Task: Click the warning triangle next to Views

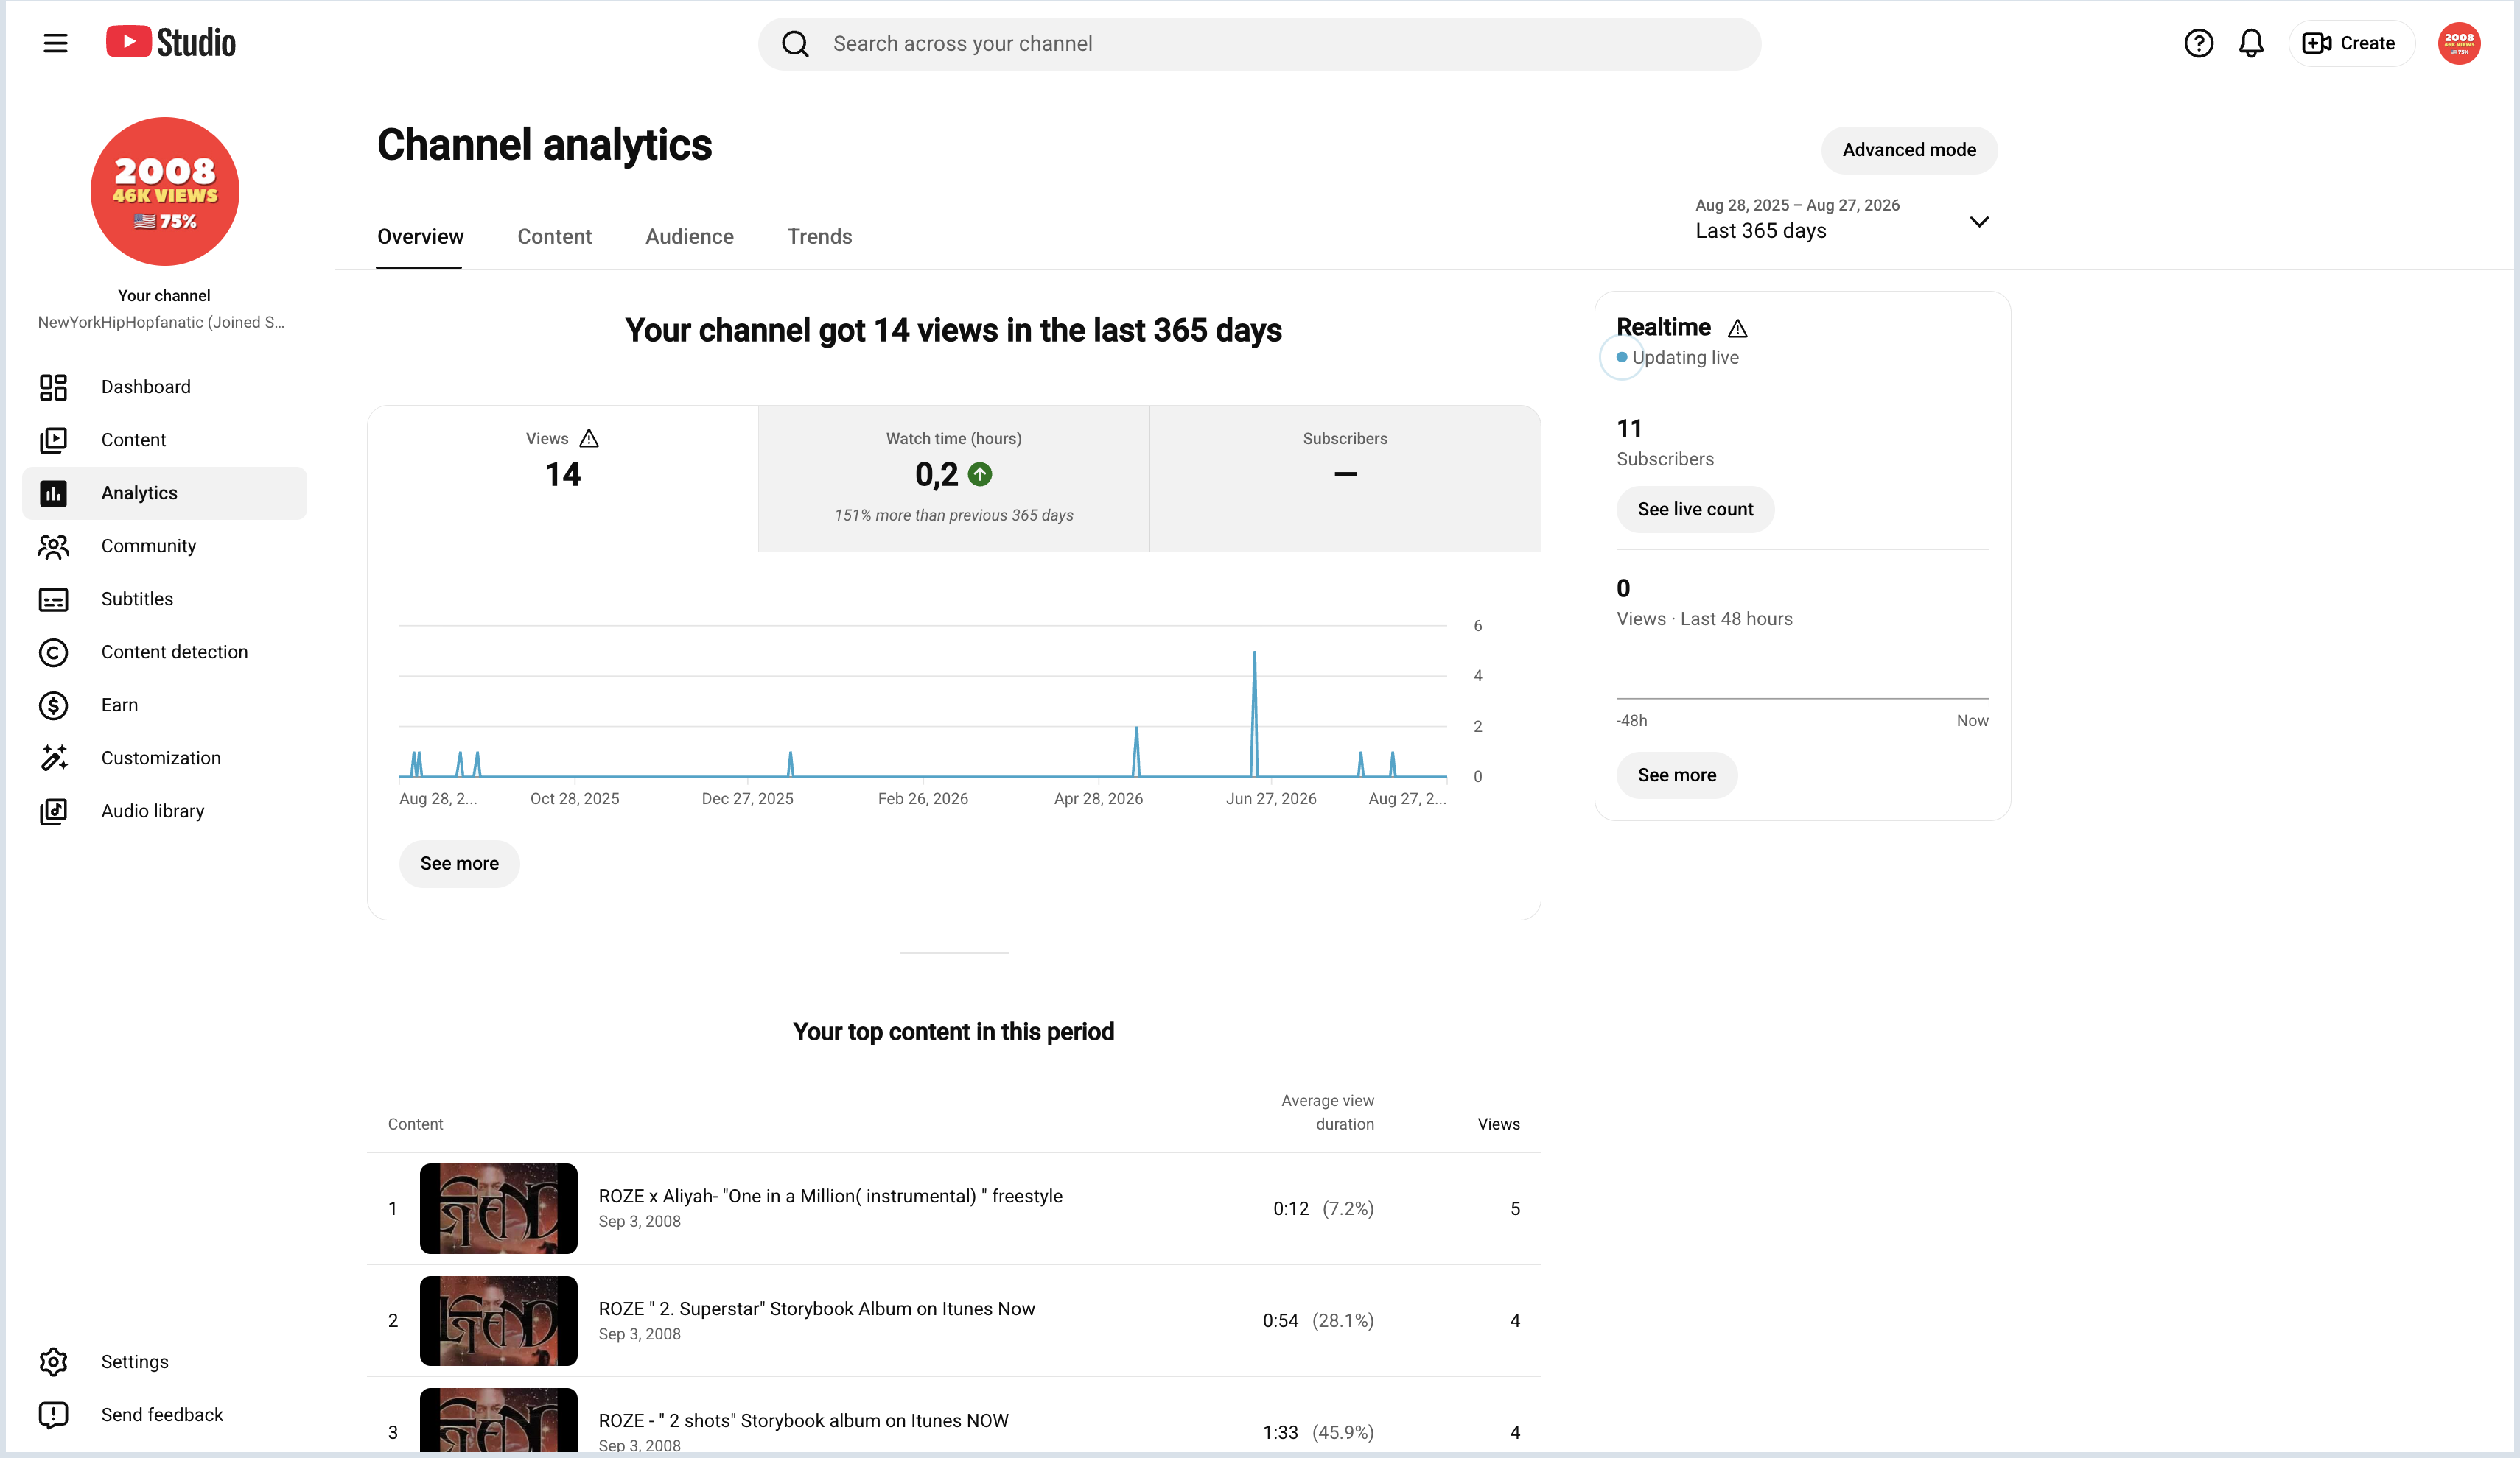Action: (x=589, y=437)
